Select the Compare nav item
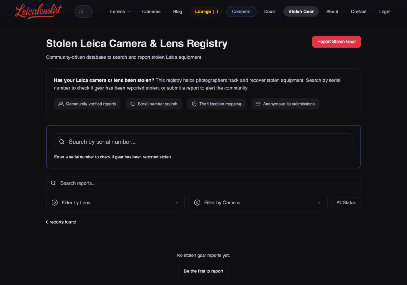Screen dimensions: 407x285 tap(241, 12)
